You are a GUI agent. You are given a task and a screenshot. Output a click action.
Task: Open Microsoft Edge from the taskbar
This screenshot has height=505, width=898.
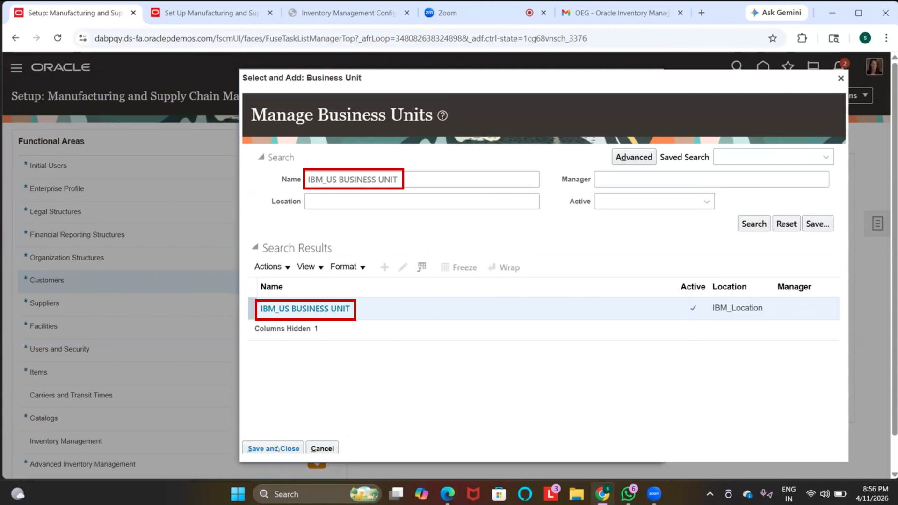click(447, 494)
